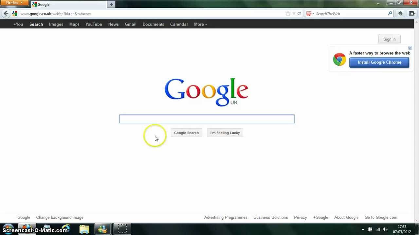419x235 pixels.
Task: Click the magnifier in the search bar
Action: [x=390, y=13]
